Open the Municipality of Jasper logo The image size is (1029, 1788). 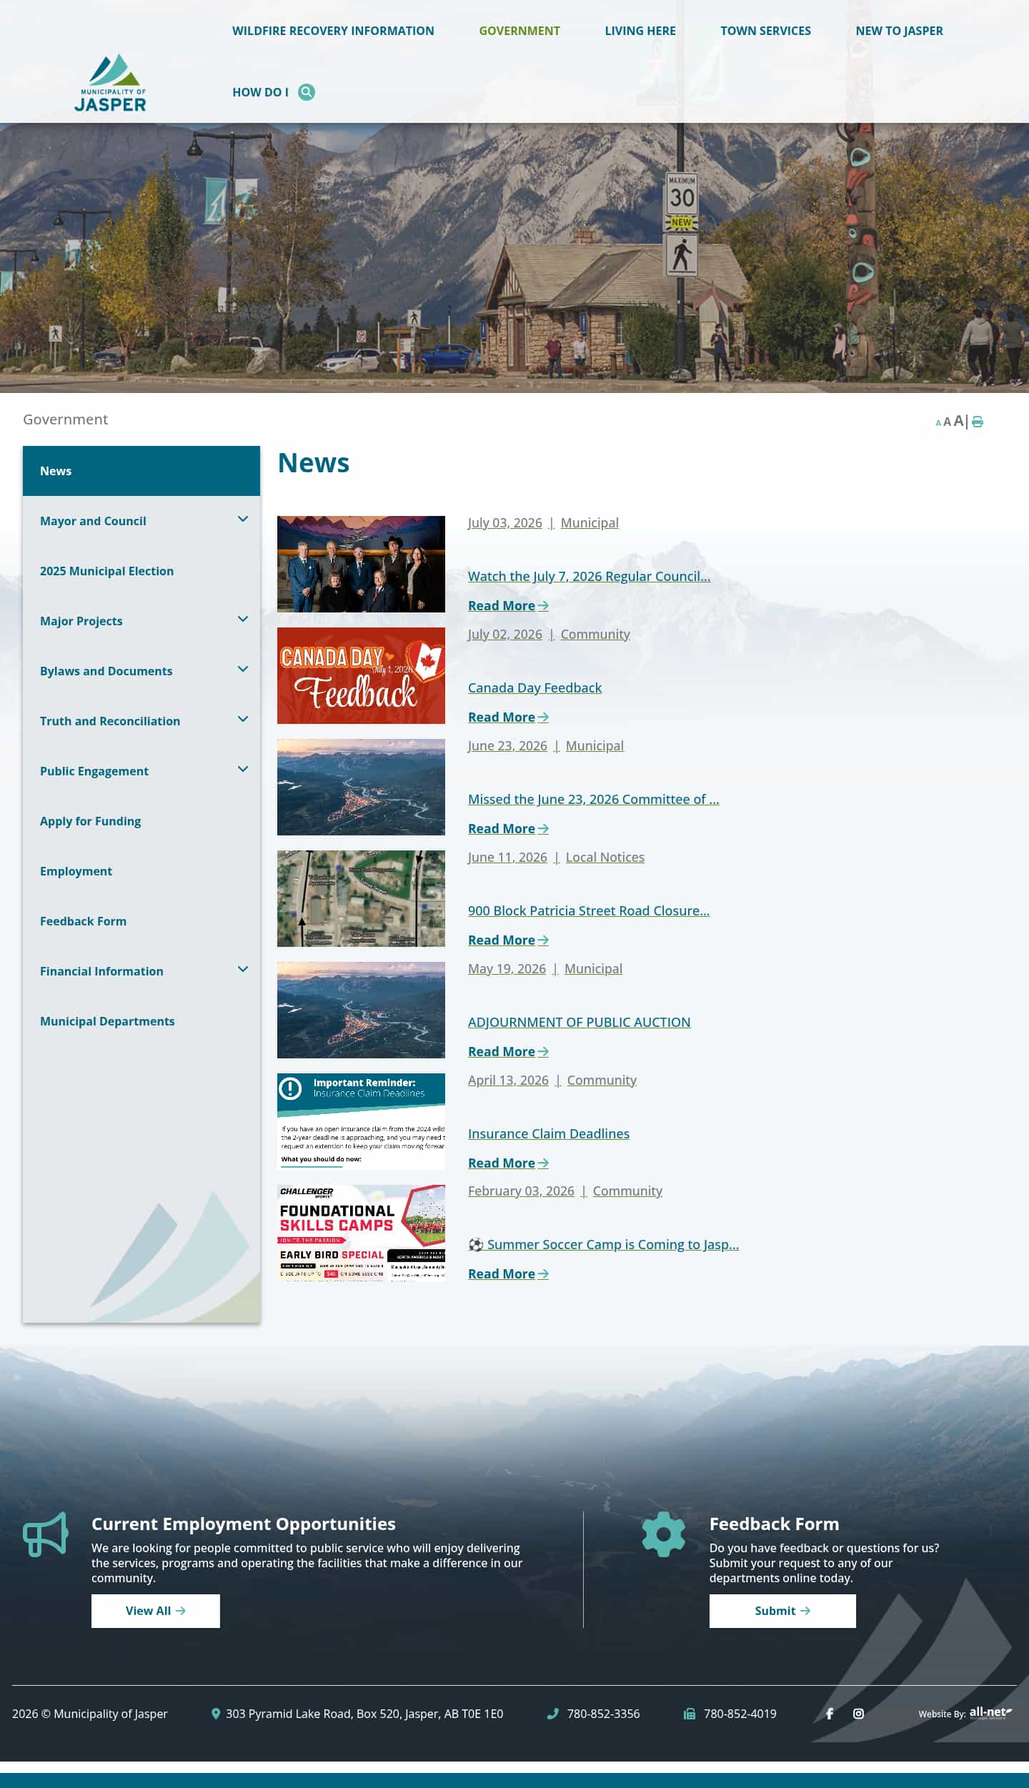[x=110, y=83]
